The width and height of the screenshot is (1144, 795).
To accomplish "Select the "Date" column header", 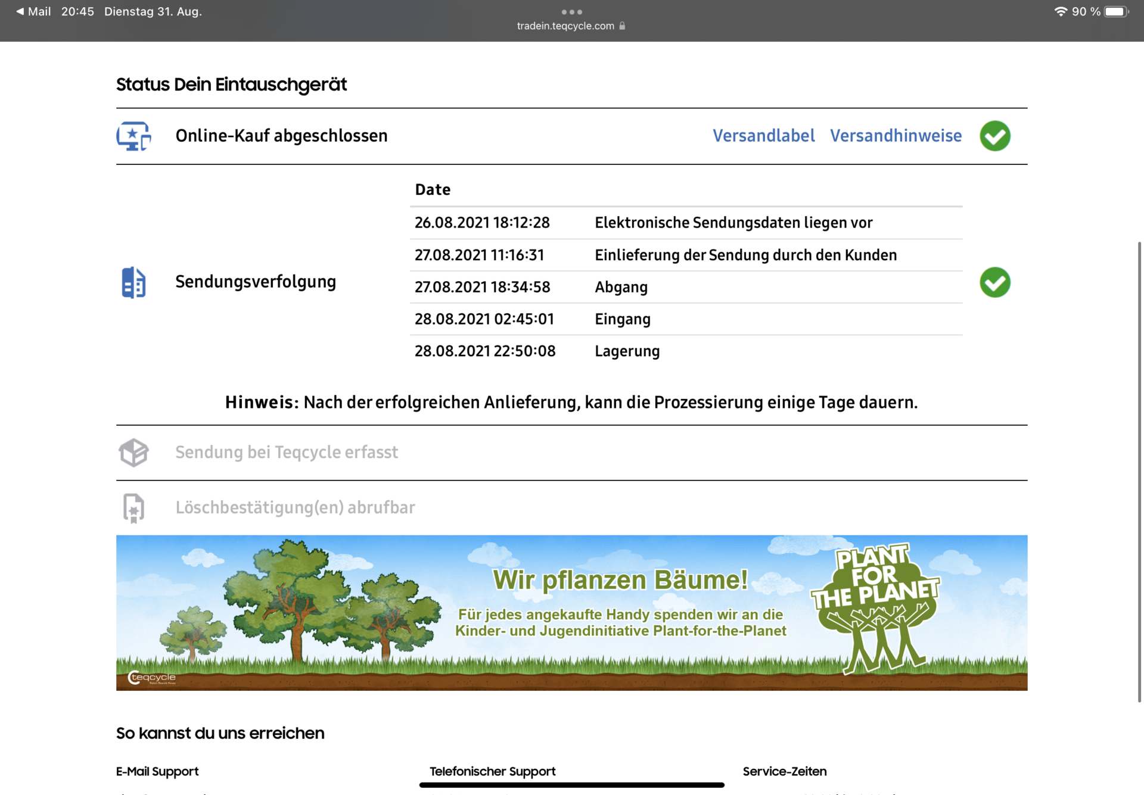I will [x=433, y=190].
